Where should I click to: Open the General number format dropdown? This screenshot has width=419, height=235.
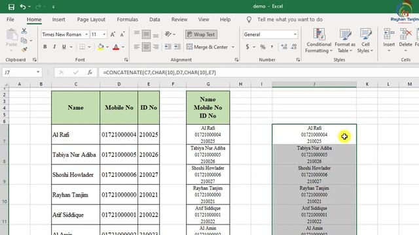295,35
